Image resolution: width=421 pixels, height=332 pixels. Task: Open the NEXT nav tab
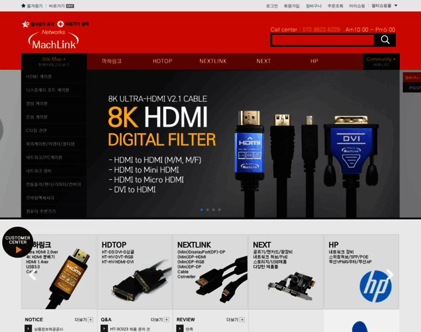click(264, 61)
